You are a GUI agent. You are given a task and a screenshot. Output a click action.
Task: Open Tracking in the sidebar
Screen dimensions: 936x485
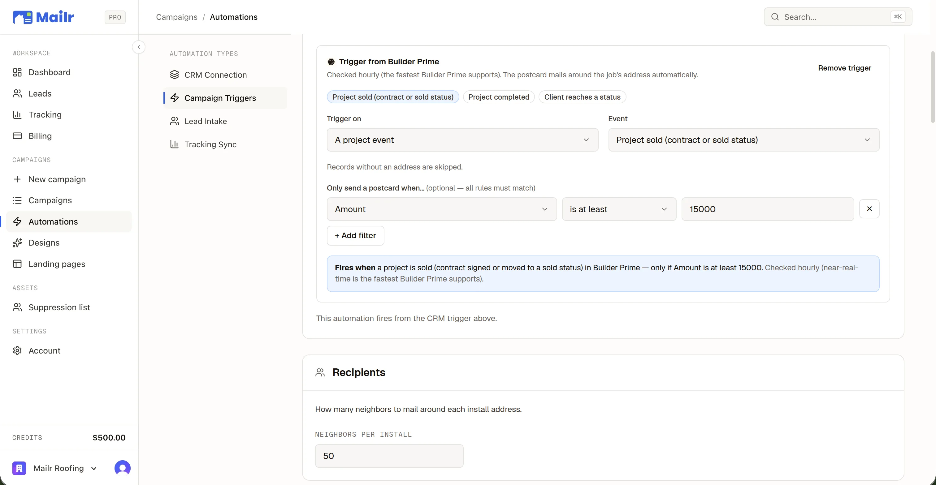[x=69, y=115]
